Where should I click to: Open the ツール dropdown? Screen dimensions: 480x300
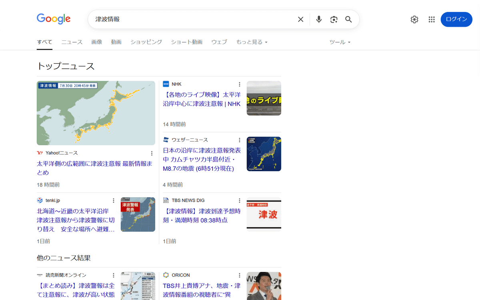340,42
